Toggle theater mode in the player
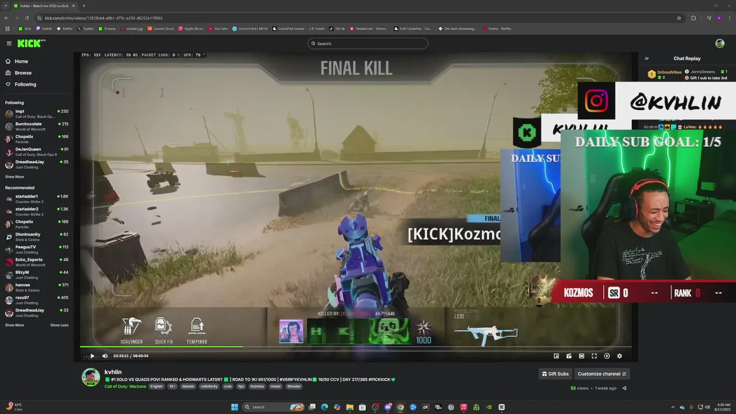The height and width of the screenshot is (414, 736). coord(581,356)
